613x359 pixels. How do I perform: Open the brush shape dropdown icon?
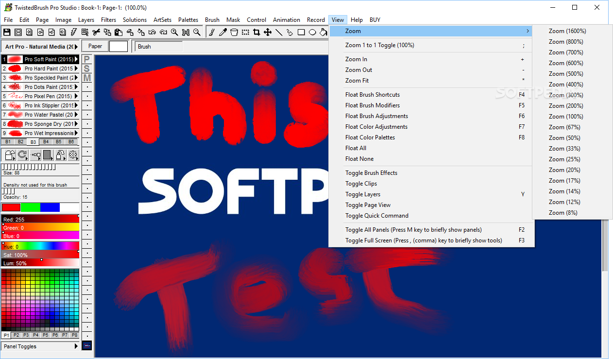pos(10,155)
